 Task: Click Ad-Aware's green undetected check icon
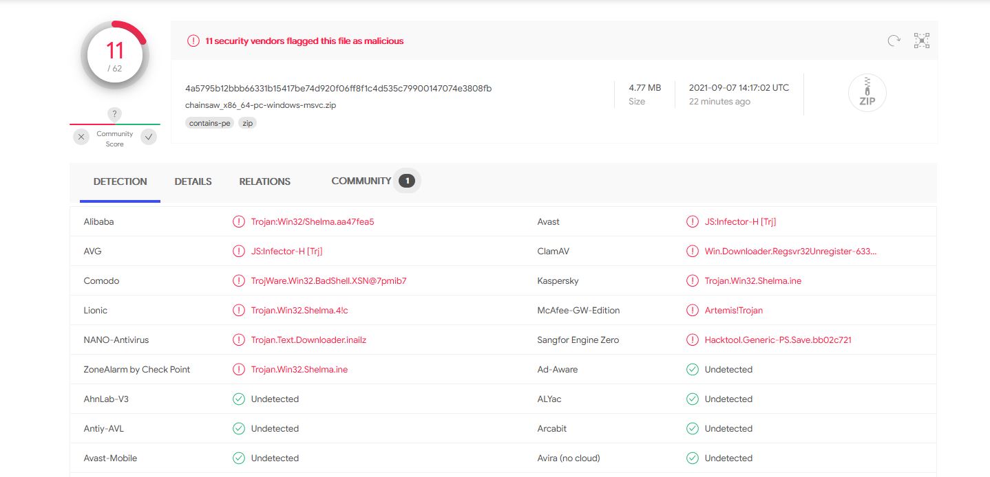pyautogui.click(x=693, y=370)
